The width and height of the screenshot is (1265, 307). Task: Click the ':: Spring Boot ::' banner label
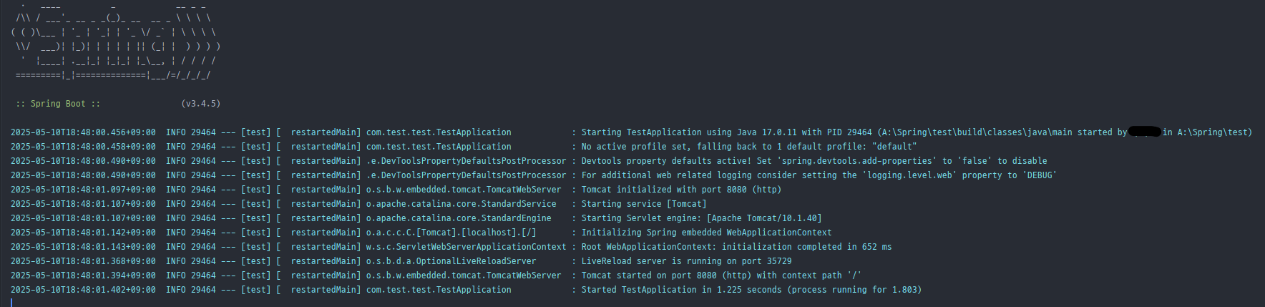(x=58, y=104)
